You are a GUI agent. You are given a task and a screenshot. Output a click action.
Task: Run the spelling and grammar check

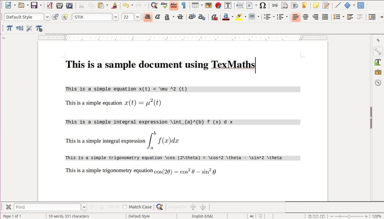[x=164, y=5]
